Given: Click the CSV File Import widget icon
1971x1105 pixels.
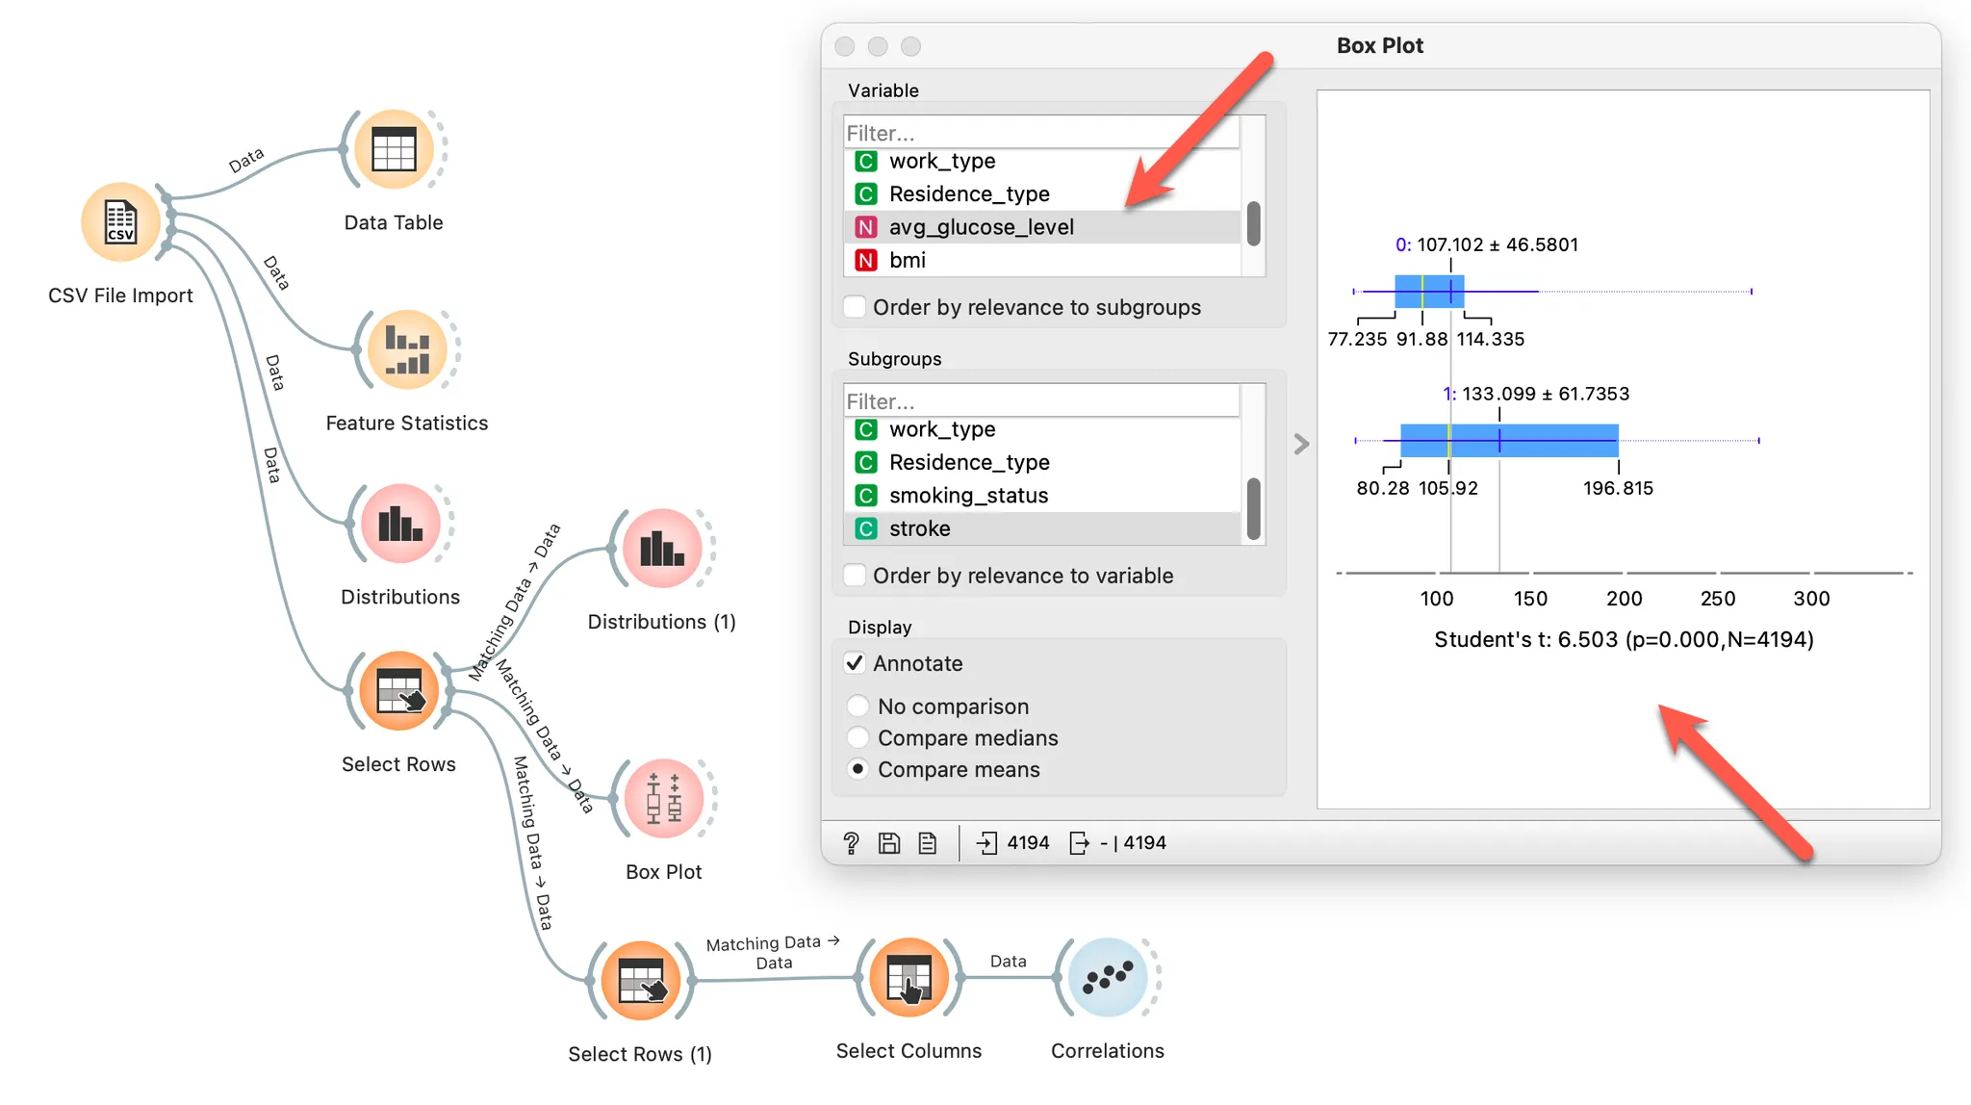Looking at the screenshot, I should click(120, 222).
